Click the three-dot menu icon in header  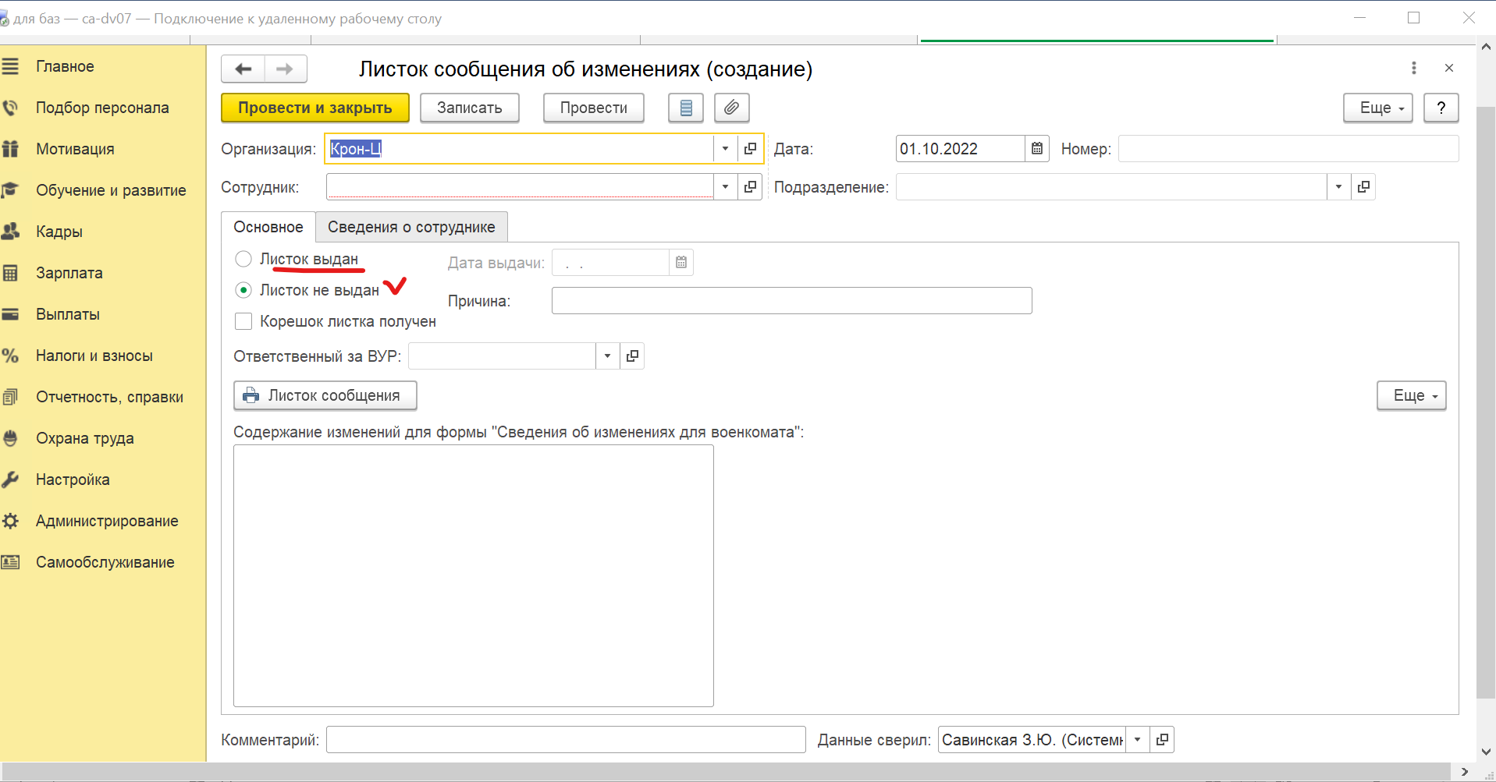point(1413,69)
